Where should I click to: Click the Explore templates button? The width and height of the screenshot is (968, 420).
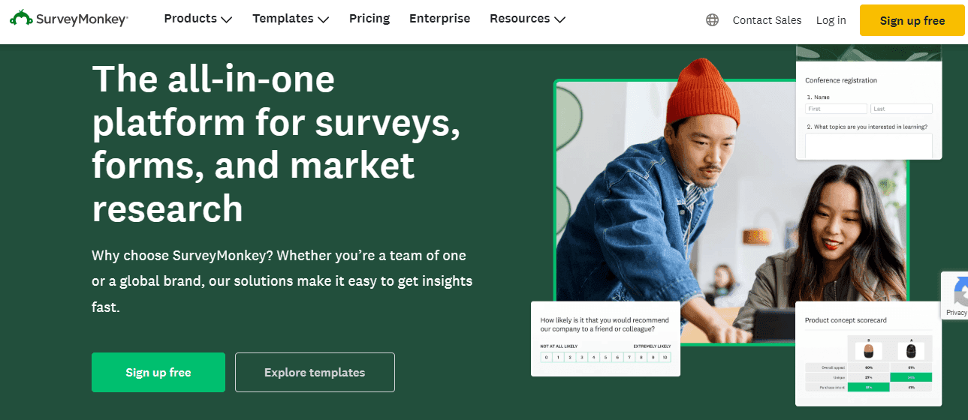click(x=315, y=372)
